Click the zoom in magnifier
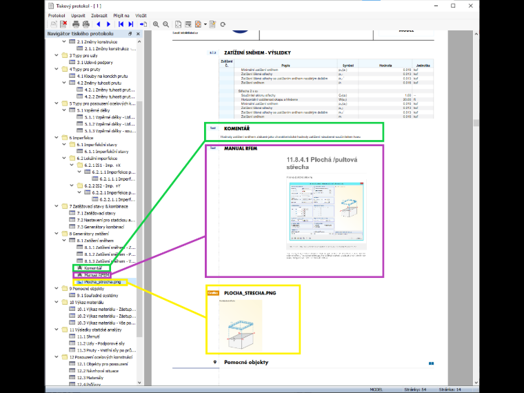Viewport: 524px width, 393px height. click(x=156, y=24)
